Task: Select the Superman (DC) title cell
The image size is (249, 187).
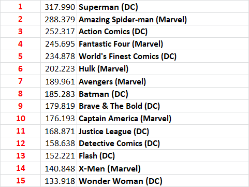Action: coord(163,7)
